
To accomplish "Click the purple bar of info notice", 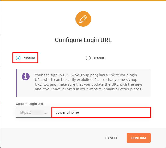I will pos(16,83).
